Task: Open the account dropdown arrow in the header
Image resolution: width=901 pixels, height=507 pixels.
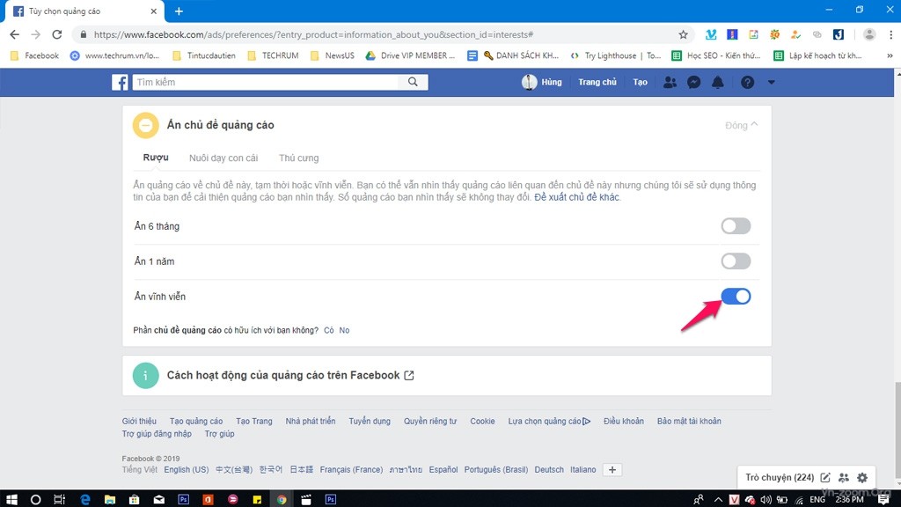Action: pos(772,82)
